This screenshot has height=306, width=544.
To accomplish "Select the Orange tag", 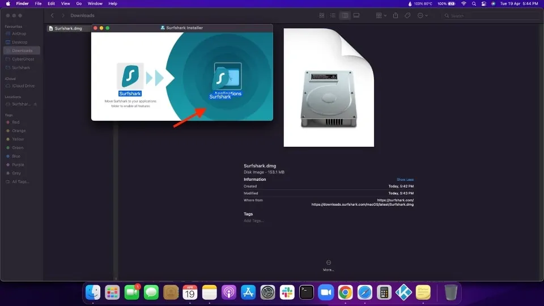I will tap(22, 131).
